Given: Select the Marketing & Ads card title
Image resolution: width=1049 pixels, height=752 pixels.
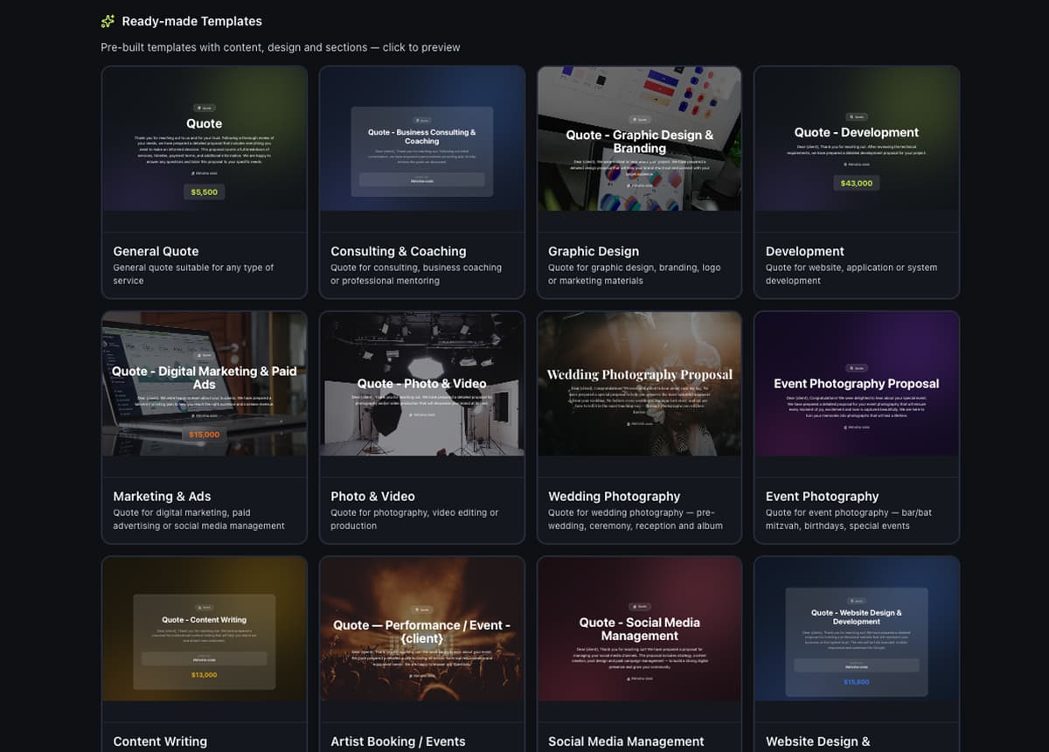Looking at the screenshot, I should tap(162, 496).
